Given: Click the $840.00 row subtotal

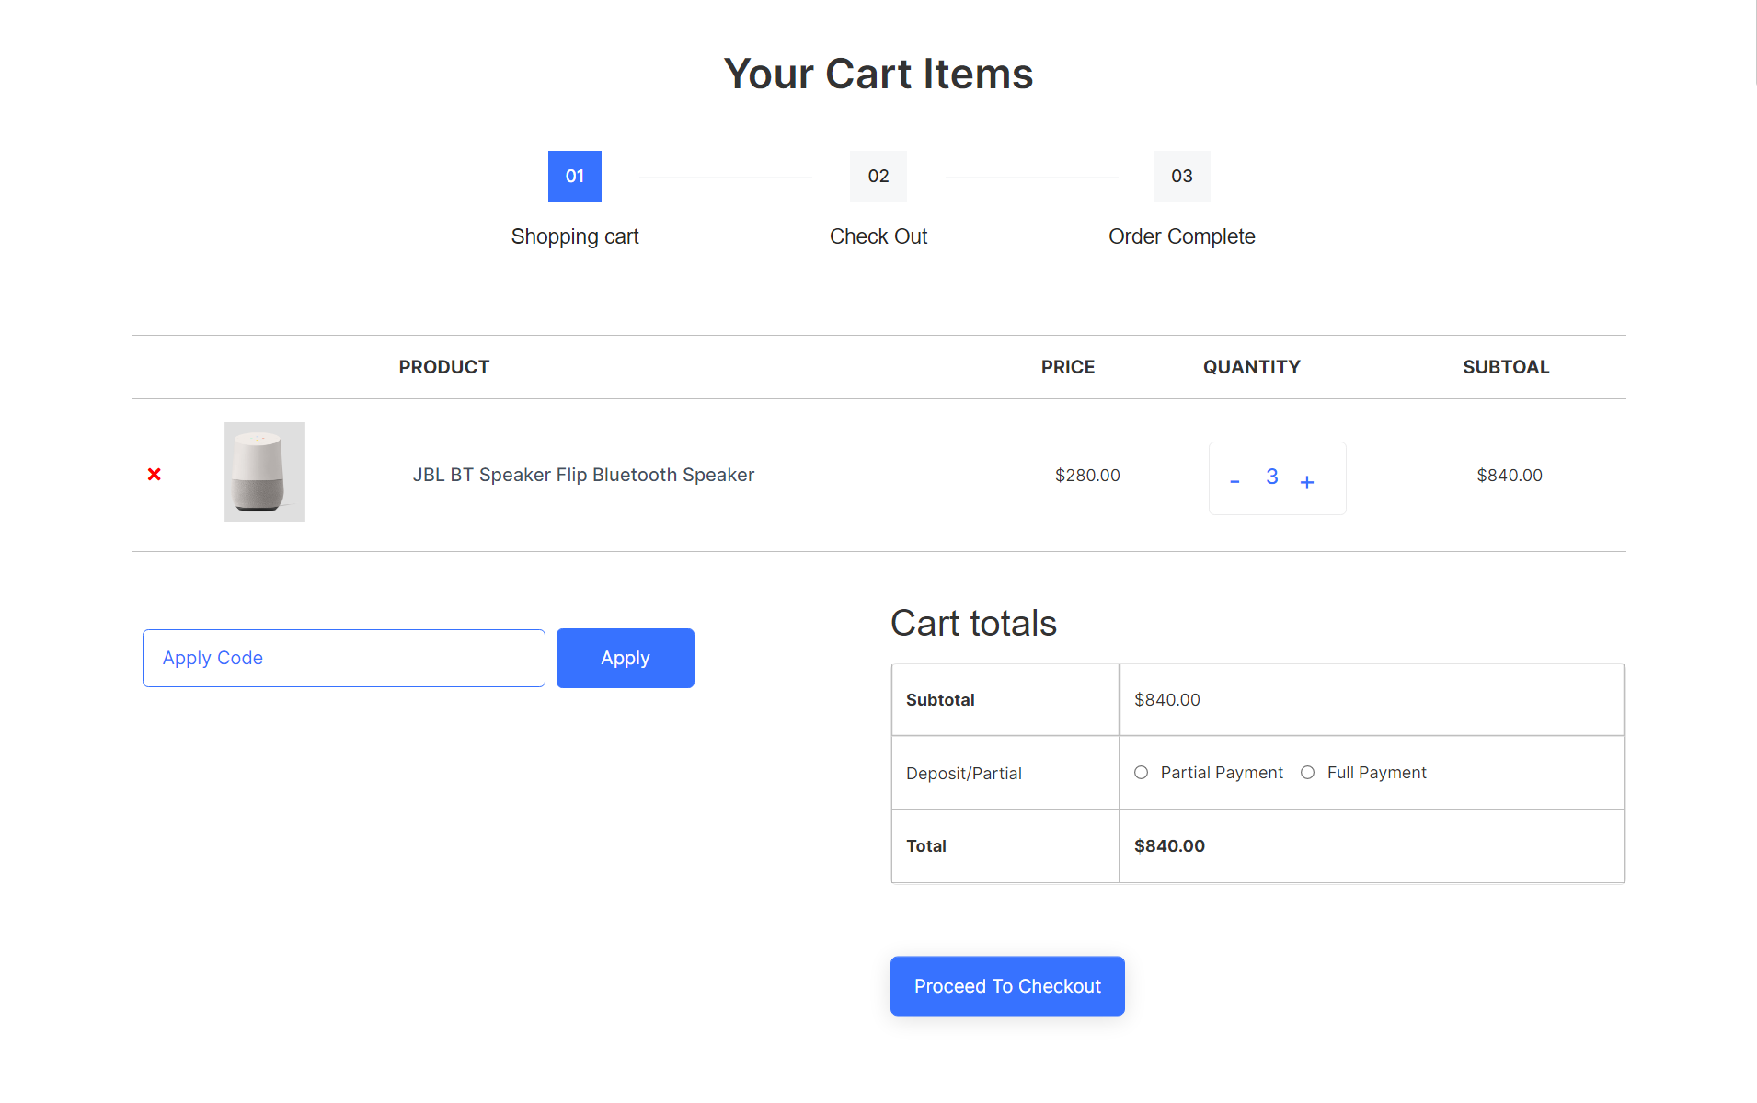Looking at the screenshot, I should (1510, 476).
